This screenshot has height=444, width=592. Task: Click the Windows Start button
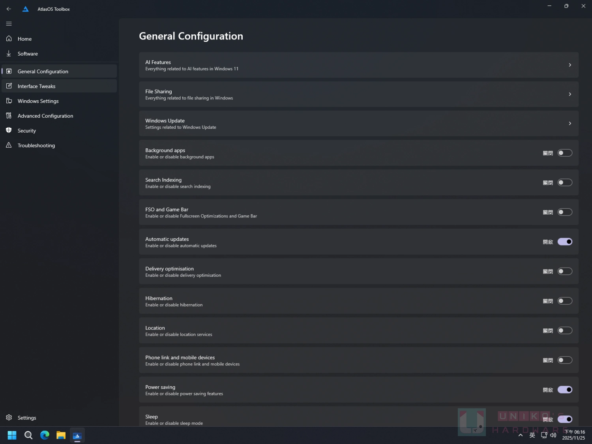point(12,435)
